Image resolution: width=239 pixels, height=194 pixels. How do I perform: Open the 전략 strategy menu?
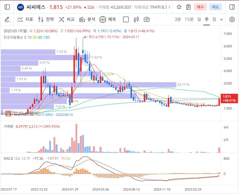coord(46,19)
